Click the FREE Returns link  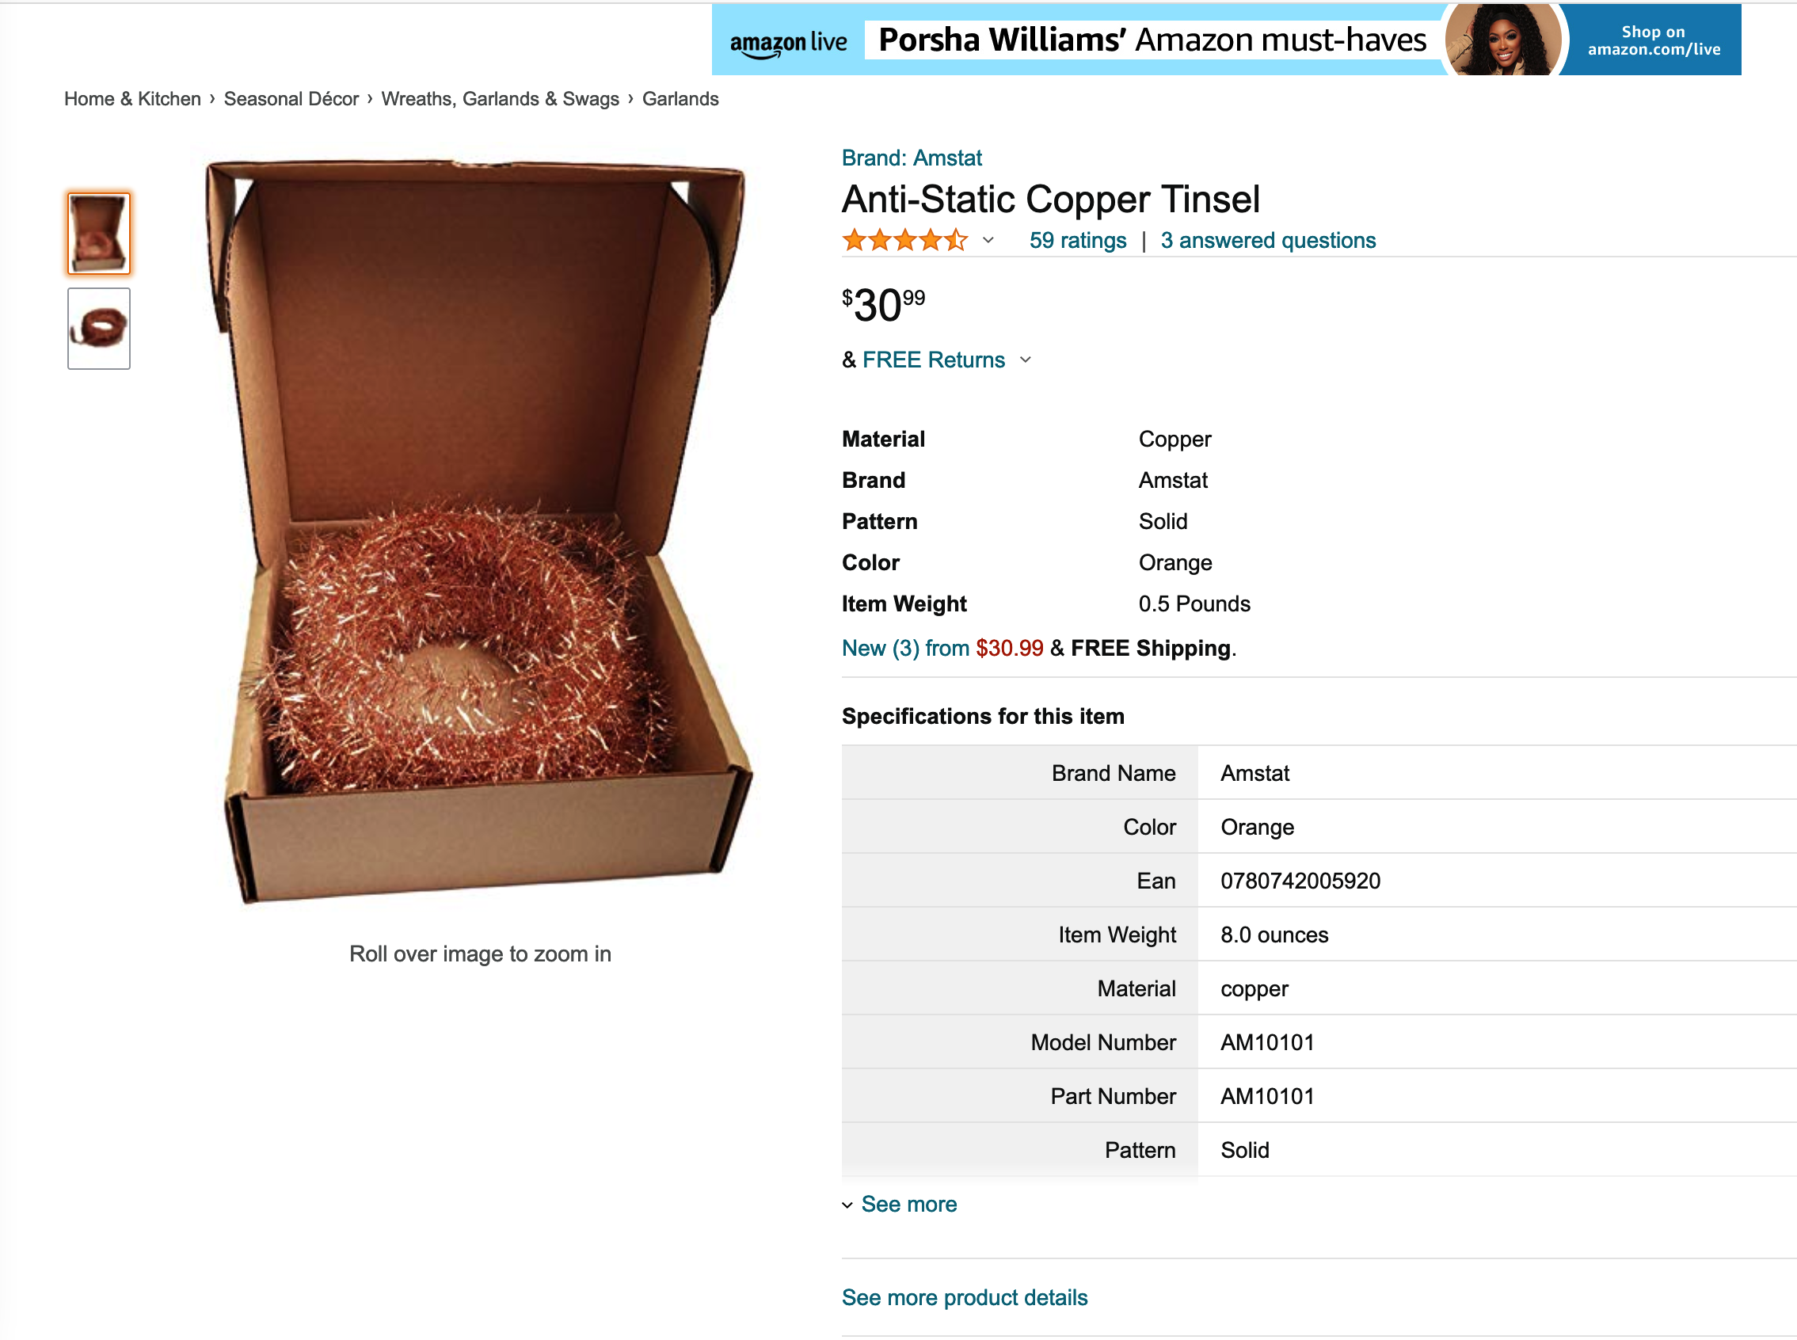[x=934, y=360]
